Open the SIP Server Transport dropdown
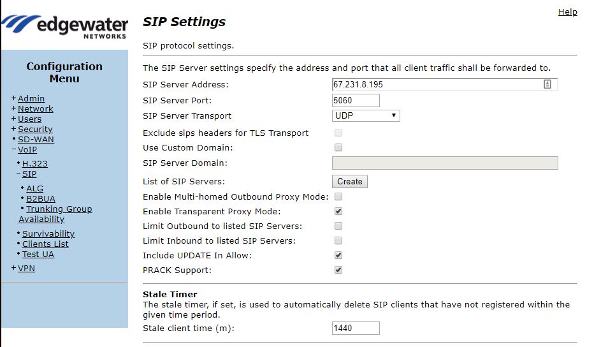This screenshot has height=347, width=608. click(x=366, y=115)
